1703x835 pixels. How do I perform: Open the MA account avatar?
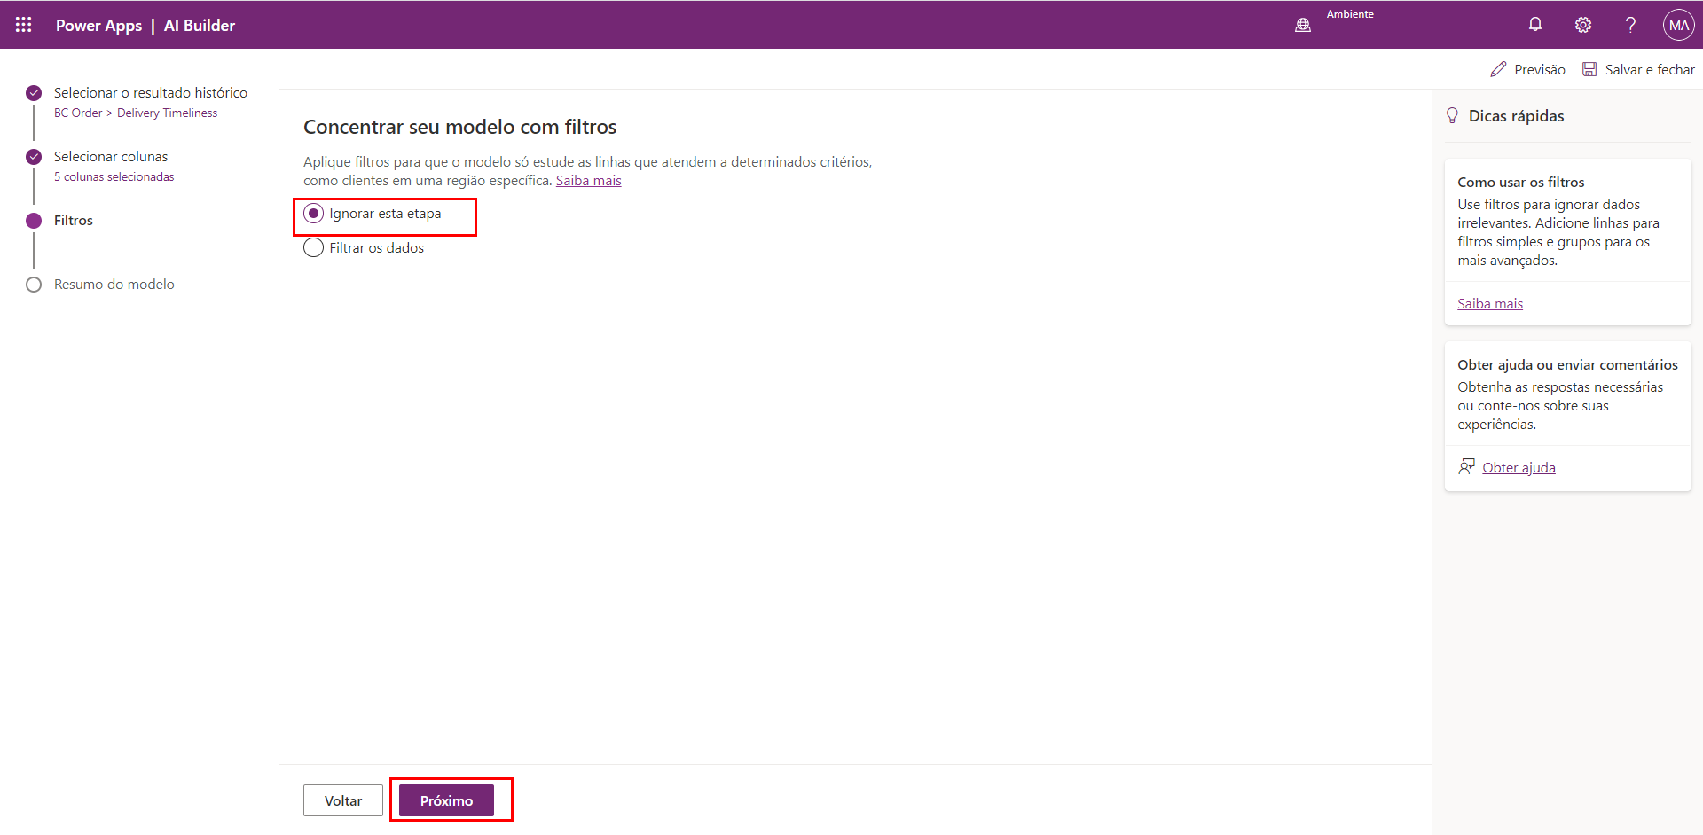tap(1679, 25)
